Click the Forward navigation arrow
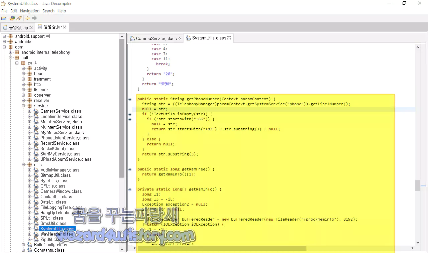The width and height of the screenshot is (428, 253). click(x=34, y=18)
